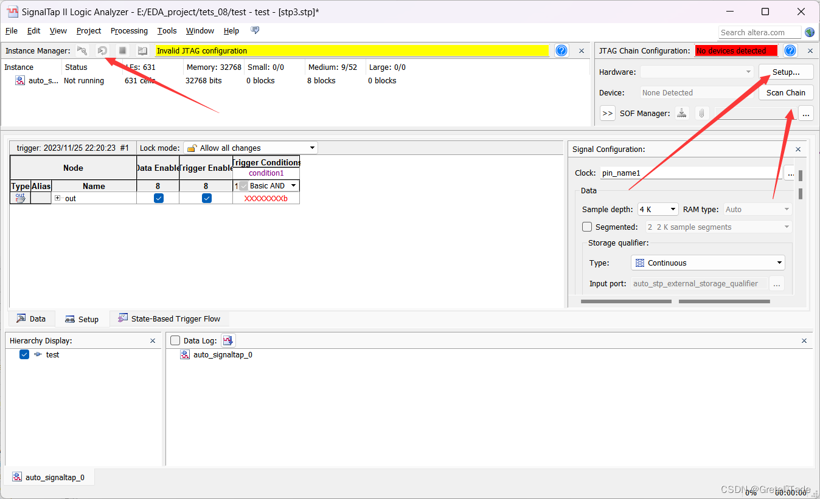Switch to State-Based Trigger Flow tab
This screenshot has height=499, width=820.
click(x=170, y=318)
